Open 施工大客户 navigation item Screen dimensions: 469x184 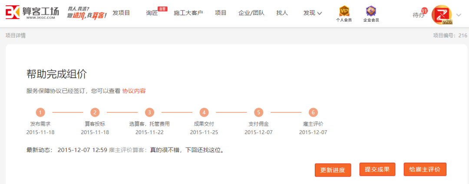click(x=188, y=13)
